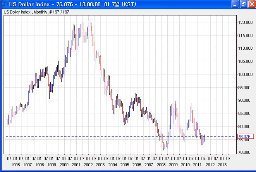Click the 120.000 price axis label
This screenshot has height=172, width=256.
pos(245,22)
